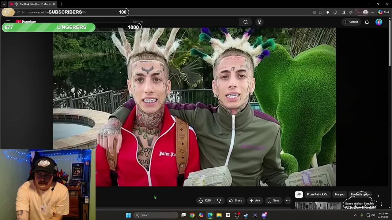The image size is (392, 220).
Task: Open Steam from the taskbar
Action: point(246,215)
